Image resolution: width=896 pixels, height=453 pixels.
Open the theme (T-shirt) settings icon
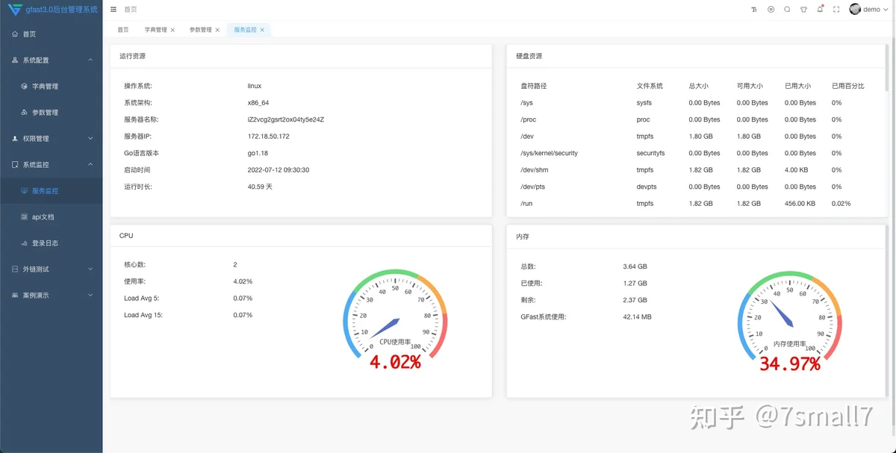pos(803,10)
